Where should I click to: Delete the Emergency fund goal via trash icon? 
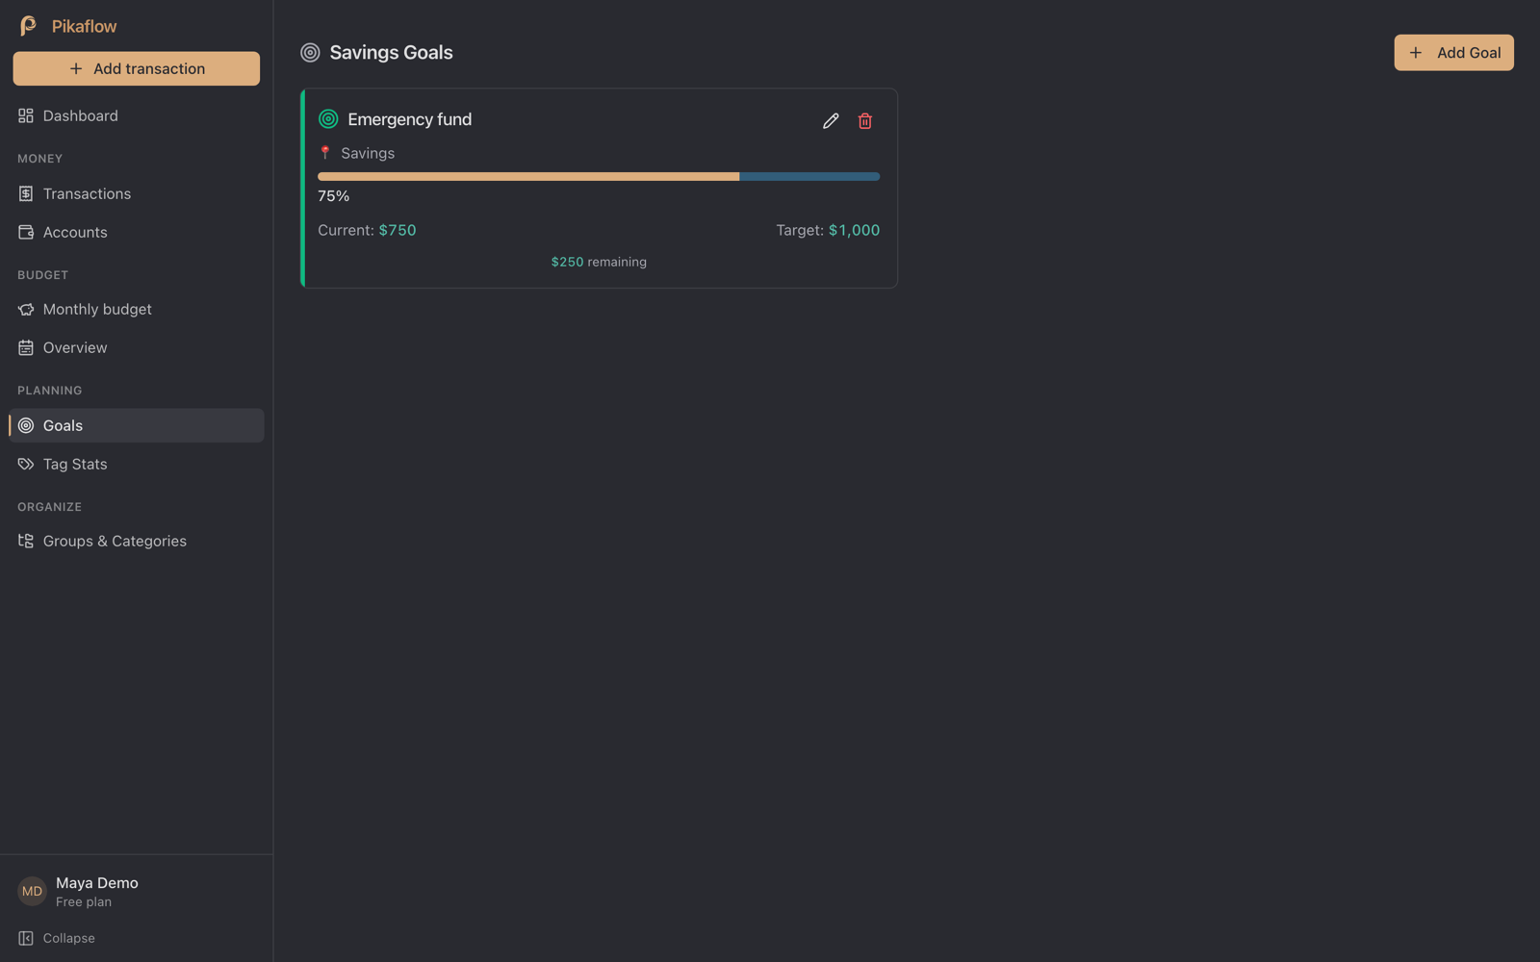(865, 121)
